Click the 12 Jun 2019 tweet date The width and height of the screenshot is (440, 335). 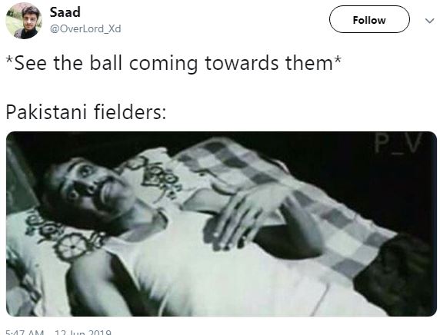[x=83, y=333]
